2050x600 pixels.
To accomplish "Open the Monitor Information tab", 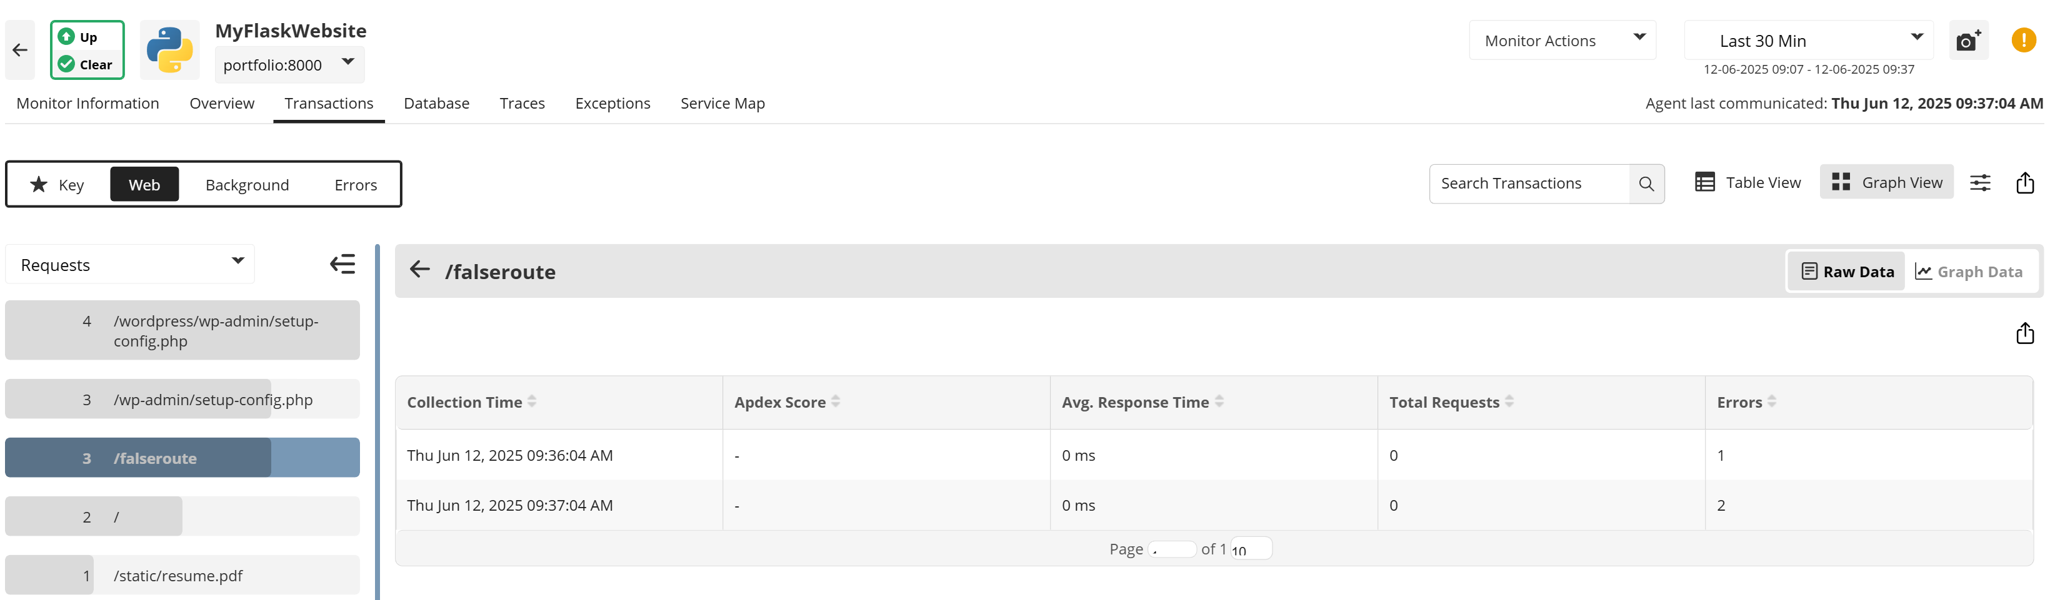I will coord(87,103).
